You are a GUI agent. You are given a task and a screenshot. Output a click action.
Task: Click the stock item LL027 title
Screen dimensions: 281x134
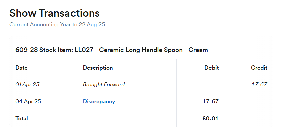(112, 50)
